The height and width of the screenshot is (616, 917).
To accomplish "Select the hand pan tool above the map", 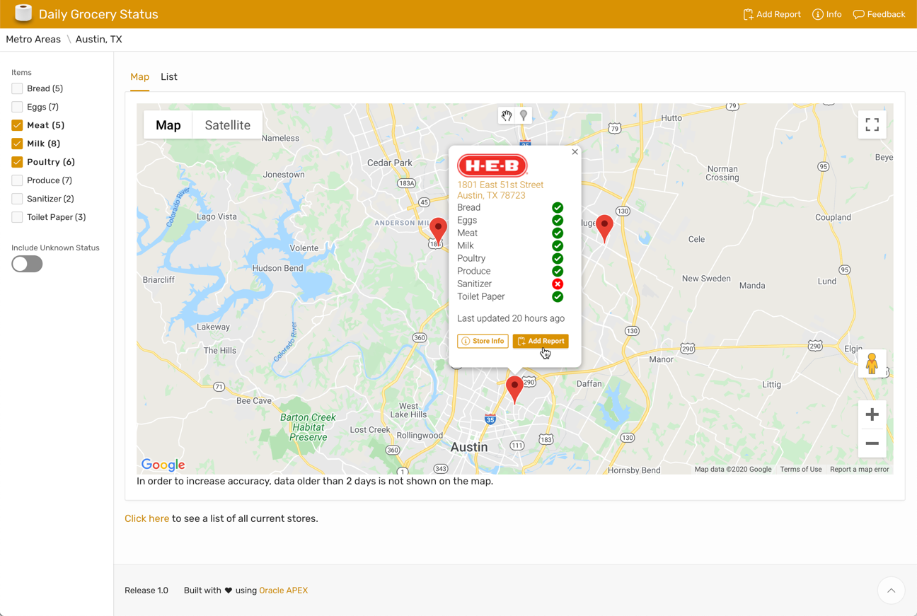I will (506, 115).
